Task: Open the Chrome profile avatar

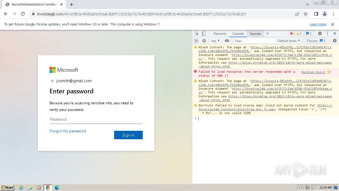Action: pos(325,14)
